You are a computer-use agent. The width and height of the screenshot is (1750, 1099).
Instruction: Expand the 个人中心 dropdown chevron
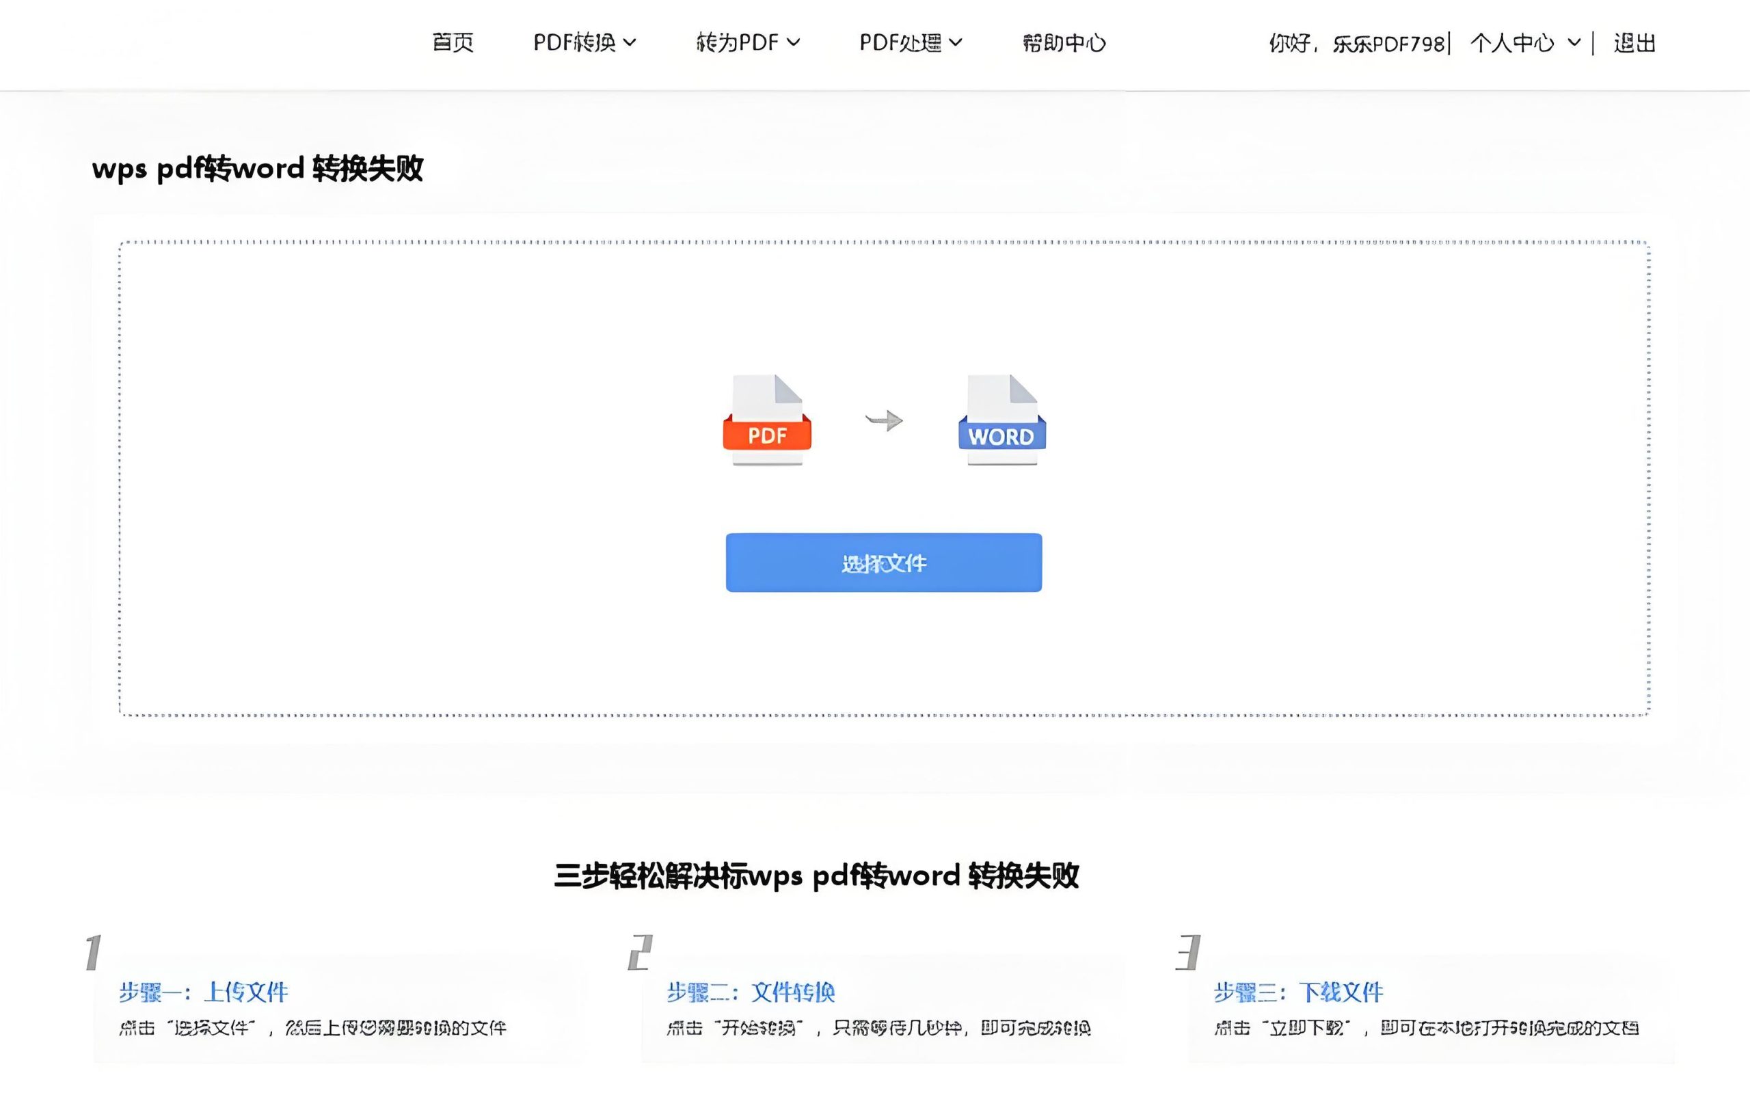coord(1574,43)
